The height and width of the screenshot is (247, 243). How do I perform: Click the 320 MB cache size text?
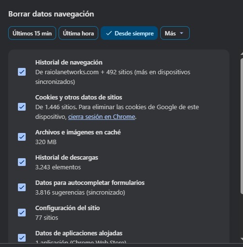[x=46, y=142]
